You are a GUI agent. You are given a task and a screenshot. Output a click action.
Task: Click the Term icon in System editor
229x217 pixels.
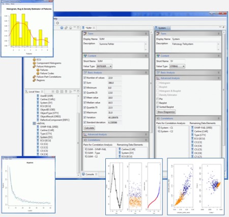coord(158,34)
